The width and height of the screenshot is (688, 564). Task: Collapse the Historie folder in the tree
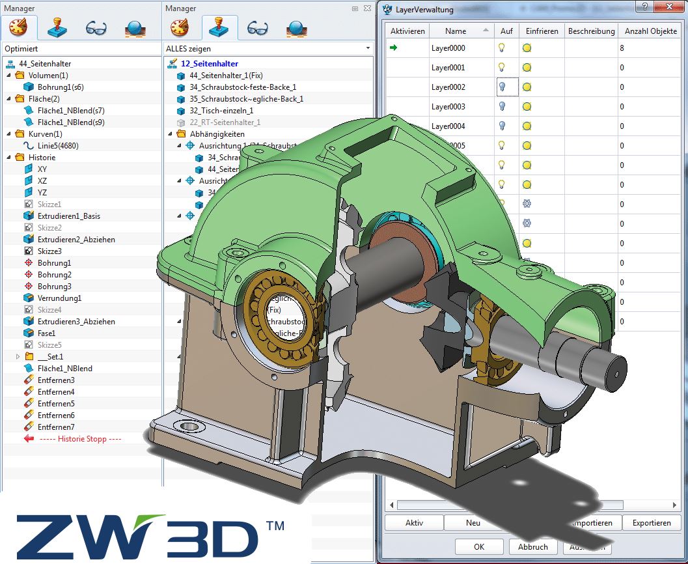tap(8, 158)
